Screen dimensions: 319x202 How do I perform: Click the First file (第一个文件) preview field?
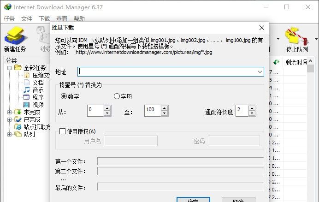point(180,161)
